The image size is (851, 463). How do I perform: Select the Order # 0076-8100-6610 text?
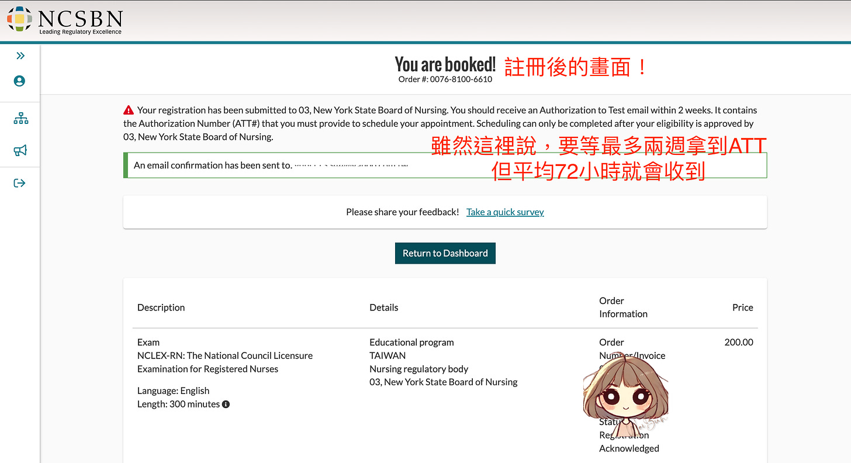coord(445,79)
